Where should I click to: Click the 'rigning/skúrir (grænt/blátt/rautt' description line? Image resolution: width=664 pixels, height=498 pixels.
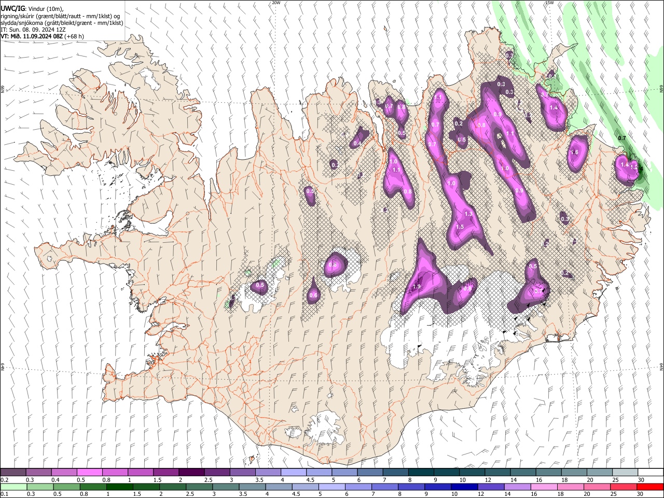(61, 16)
